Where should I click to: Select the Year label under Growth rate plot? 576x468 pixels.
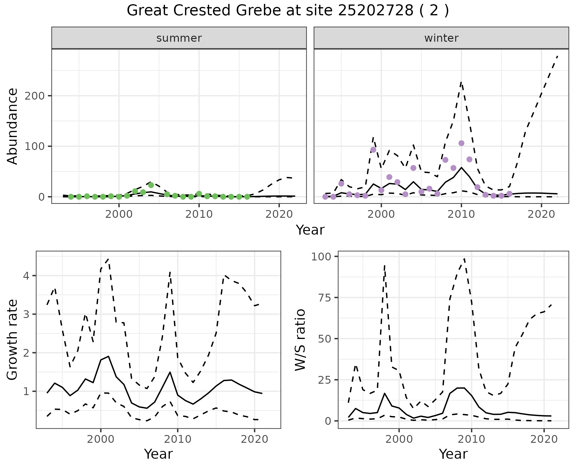pyautogui.click(x=158, y=454)
